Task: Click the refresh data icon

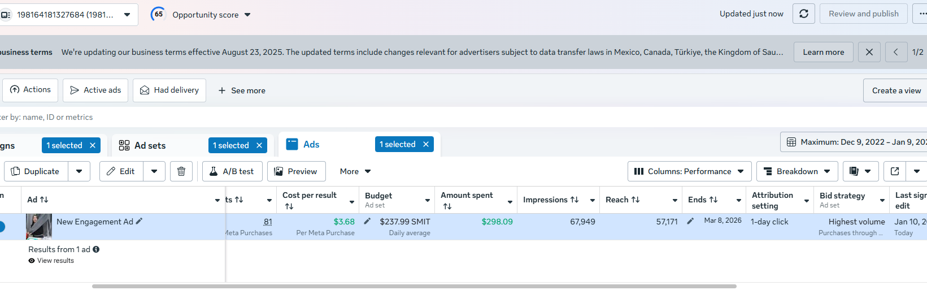Action: click(x=803, y=14)
